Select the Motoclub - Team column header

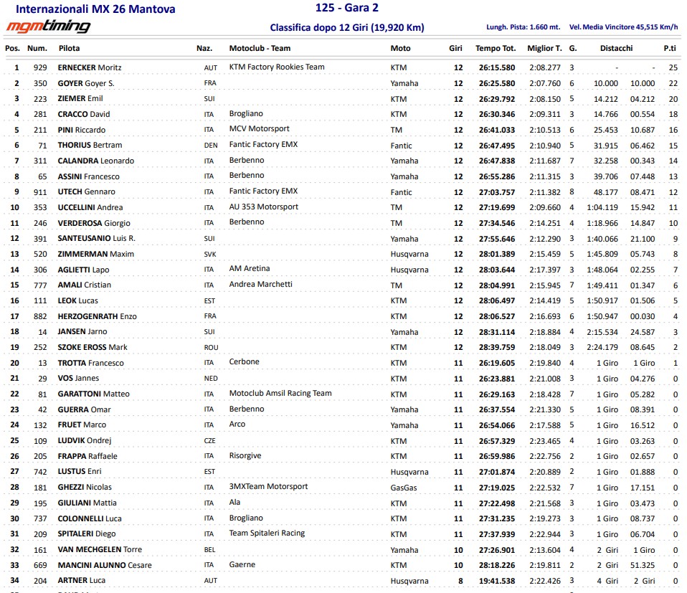tap(260, 48)
